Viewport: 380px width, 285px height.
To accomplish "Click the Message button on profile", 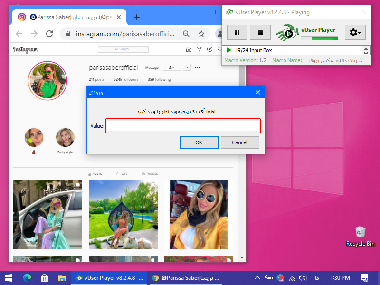I will [152, 67].
